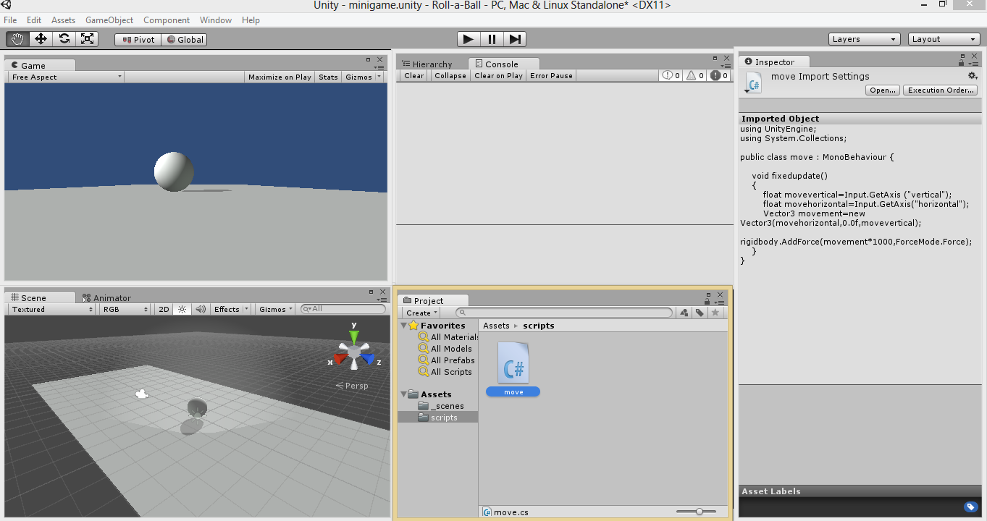Select All Models favorite
This screenshot has width=987, height=521.
[445, 349]
